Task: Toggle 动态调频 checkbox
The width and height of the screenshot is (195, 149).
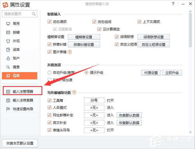Action: point(49,22)
